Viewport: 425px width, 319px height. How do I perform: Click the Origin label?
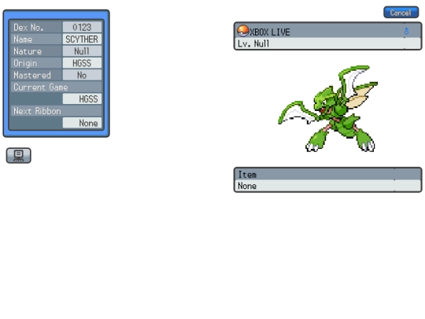point(25,63)
